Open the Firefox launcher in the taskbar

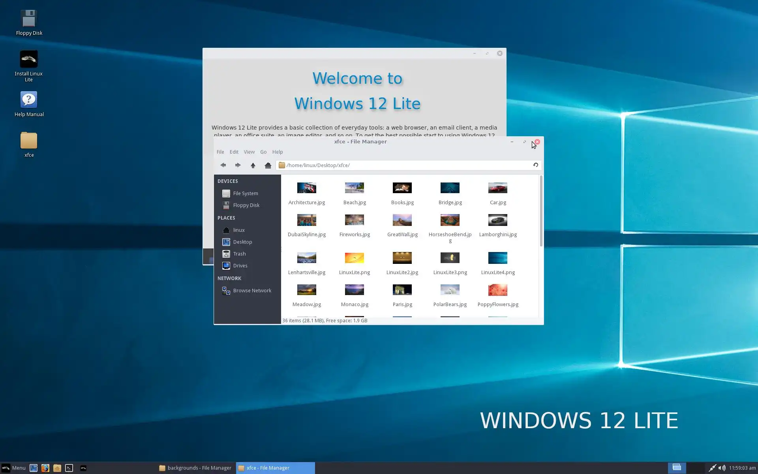(x=45, y=468)
